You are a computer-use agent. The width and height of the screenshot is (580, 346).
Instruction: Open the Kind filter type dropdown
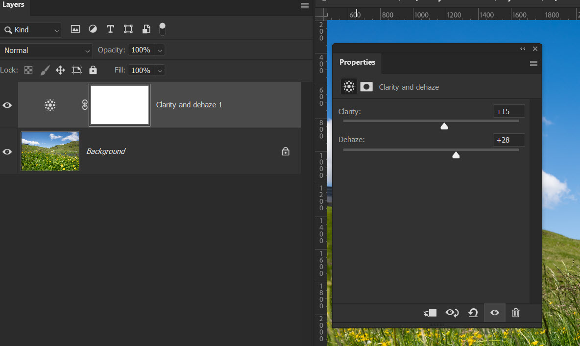31,30
